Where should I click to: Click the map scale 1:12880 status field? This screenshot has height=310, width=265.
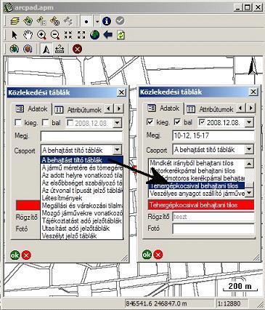coord(232,303)
